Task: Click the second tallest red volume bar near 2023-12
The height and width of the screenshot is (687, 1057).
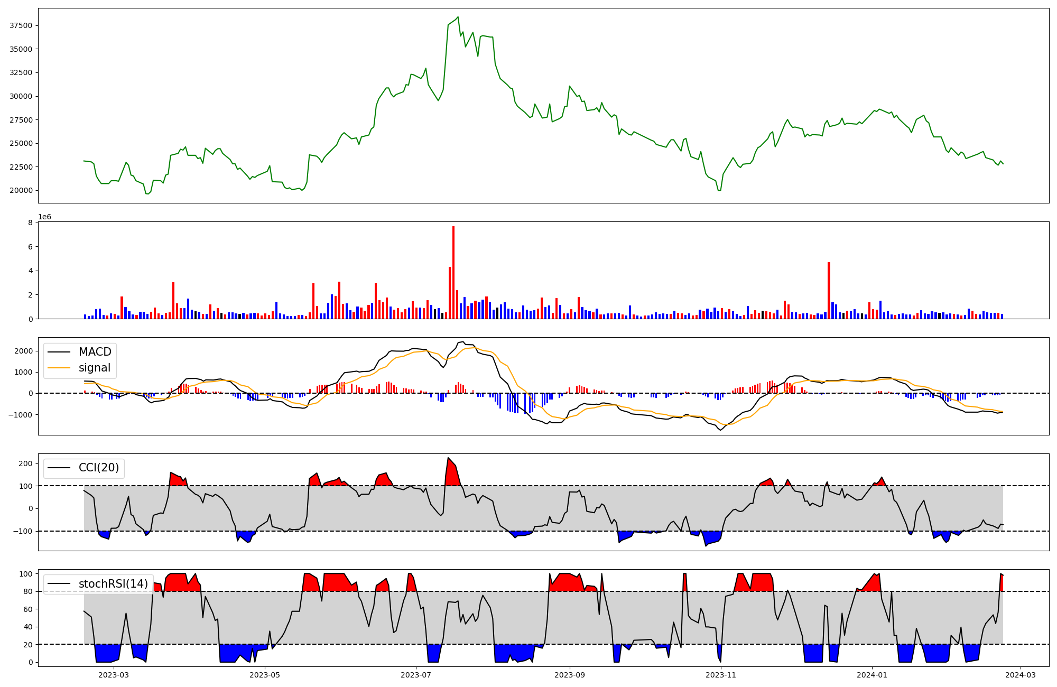Action: tap(829, 290)
